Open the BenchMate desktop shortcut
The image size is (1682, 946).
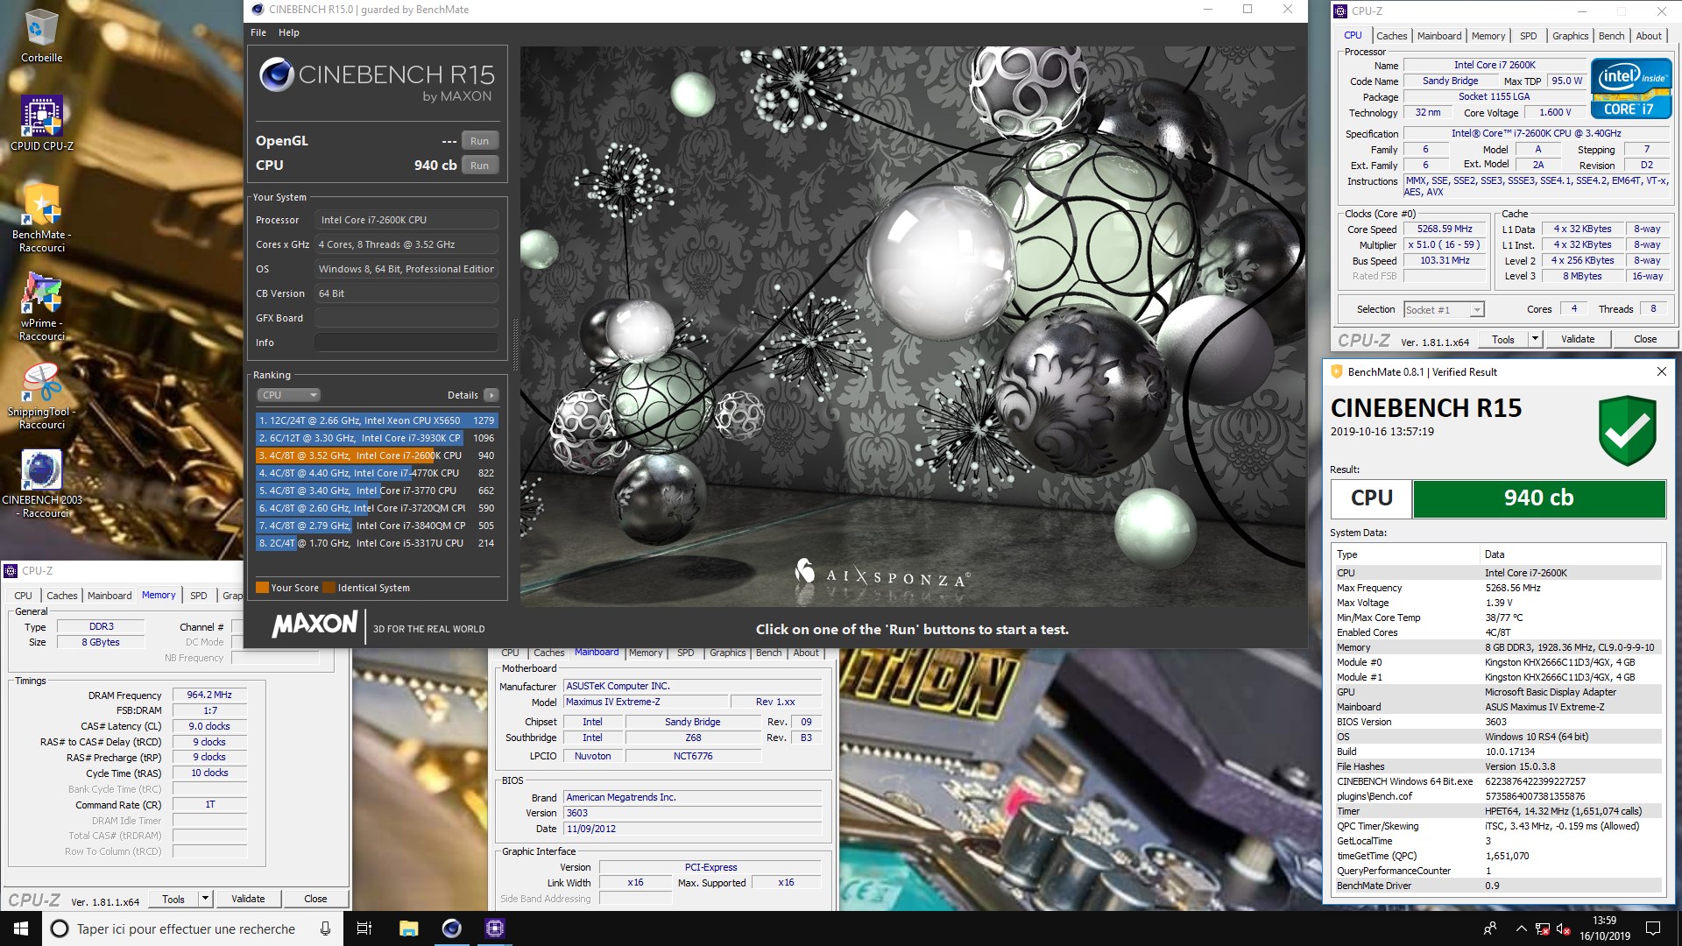click(x=41, y=217)
